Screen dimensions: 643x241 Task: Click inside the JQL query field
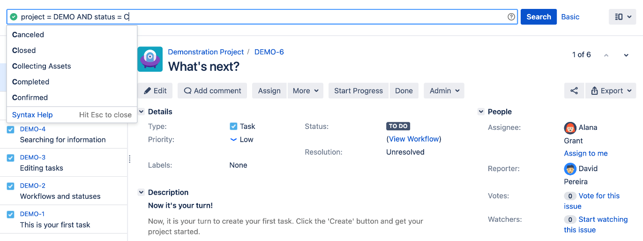tap(262, 17)
